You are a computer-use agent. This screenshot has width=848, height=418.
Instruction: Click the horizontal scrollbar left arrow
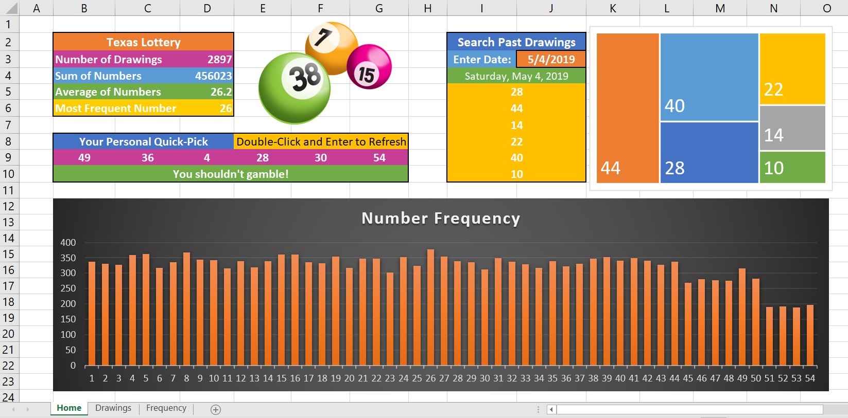click(x=551, y=409)
